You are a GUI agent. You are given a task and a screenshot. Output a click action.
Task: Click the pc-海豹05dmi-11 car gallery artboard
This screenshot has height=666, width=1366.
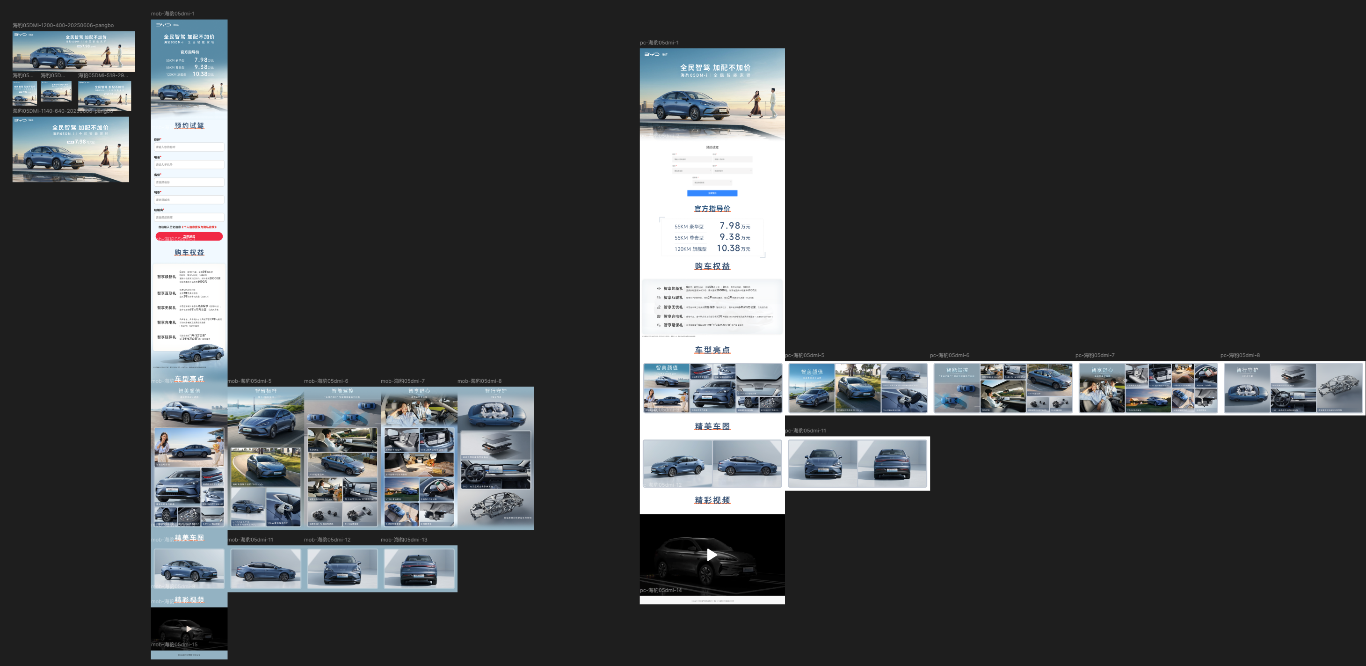[857, 463]
